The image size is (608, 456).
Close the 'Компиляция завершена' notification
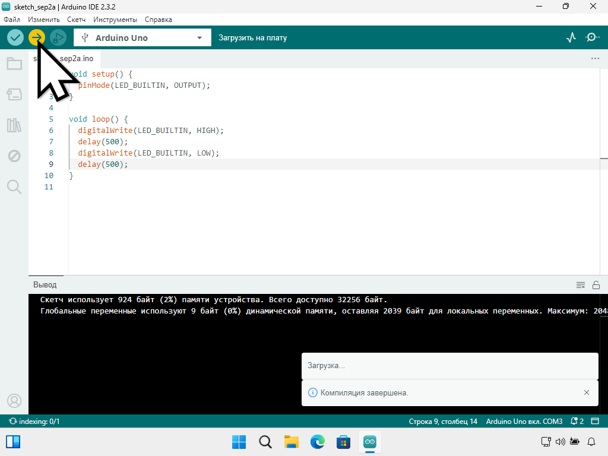(587, 393)
